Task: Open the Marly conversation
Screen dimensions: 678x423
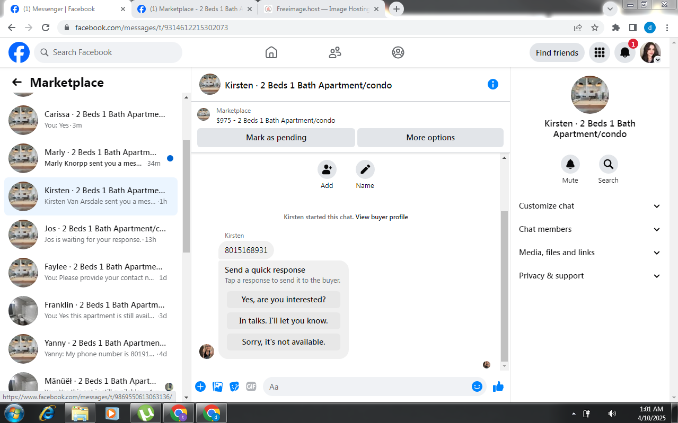Action: tap(91, 158)
